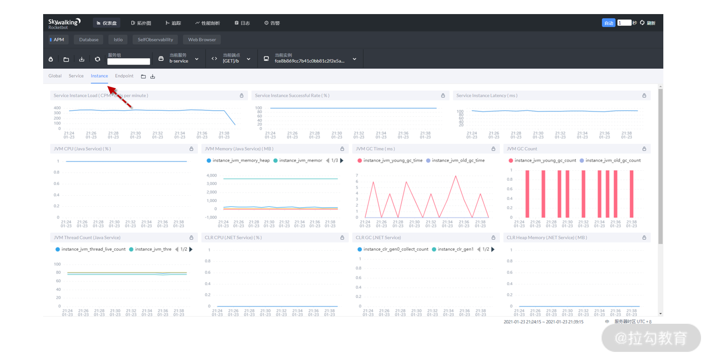Go to previous JVM Memory legend page
This screenshot has width=711, height=361.
328,160
